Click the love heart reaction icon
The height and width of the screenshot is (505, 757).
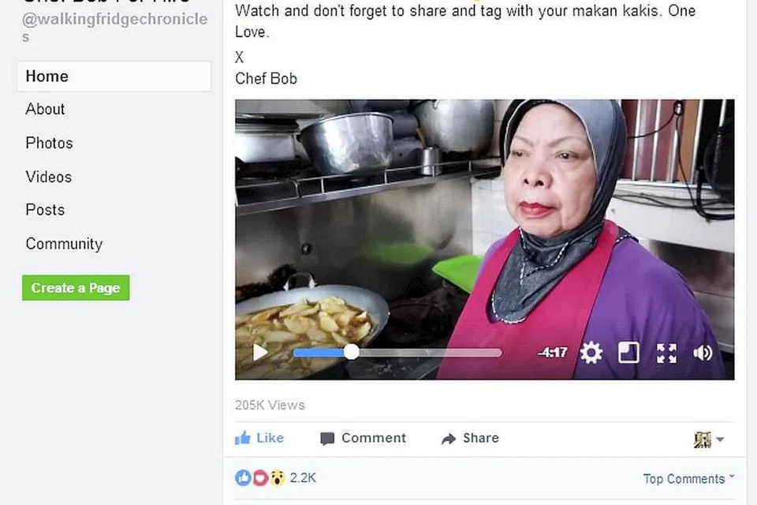click(260, 478)
